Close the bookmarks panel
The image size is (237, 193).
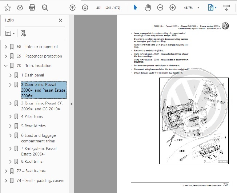pos(60,20)
